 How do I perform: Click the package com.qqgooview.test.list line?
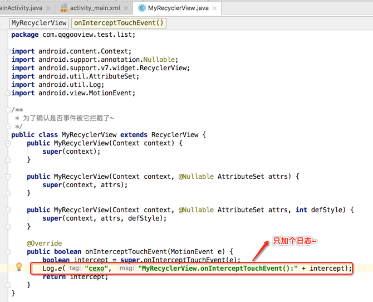pyautogui.click(x=73, y=35)
